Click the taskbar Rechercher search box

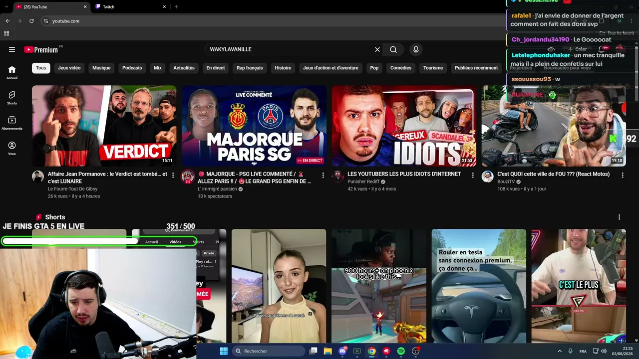coord(269,351)
